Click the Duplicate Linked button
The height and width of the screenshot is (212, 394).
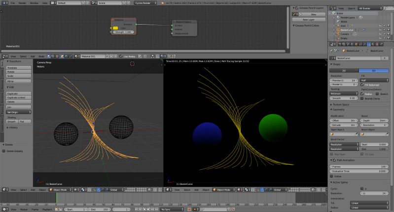point(19,97)
